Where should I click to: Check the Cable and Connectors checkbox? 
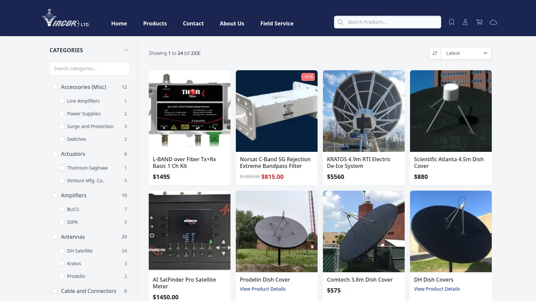click(55, 291)
